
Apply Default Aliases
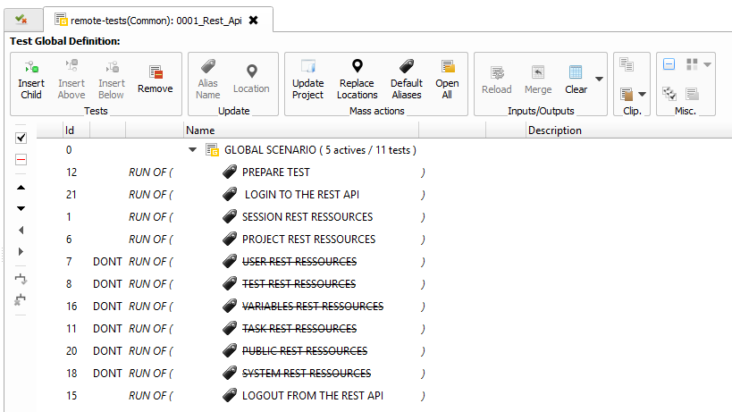407,80
